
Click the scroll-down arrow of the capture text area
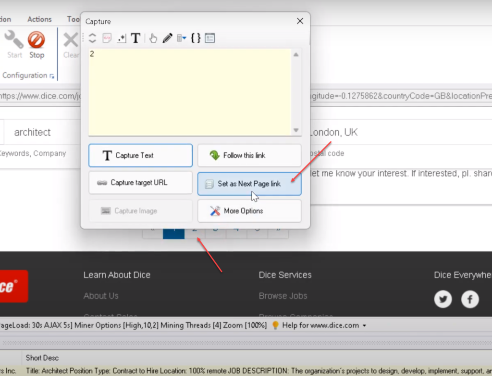296,130
